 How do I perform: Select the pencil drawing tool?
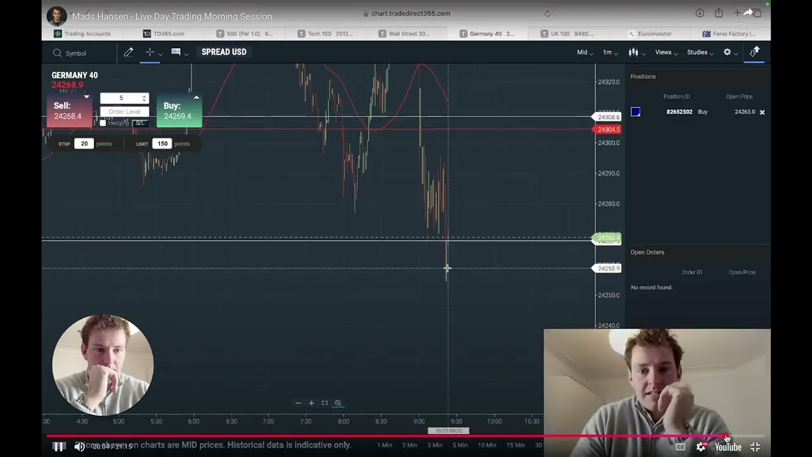click(x=128, y=53)
